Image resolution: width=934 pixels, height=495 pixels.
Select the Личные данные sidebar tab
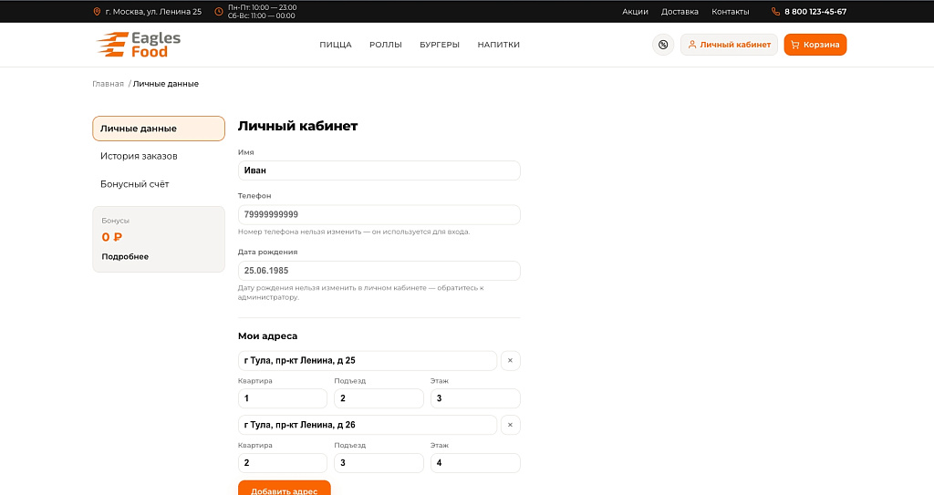[159, 129]
